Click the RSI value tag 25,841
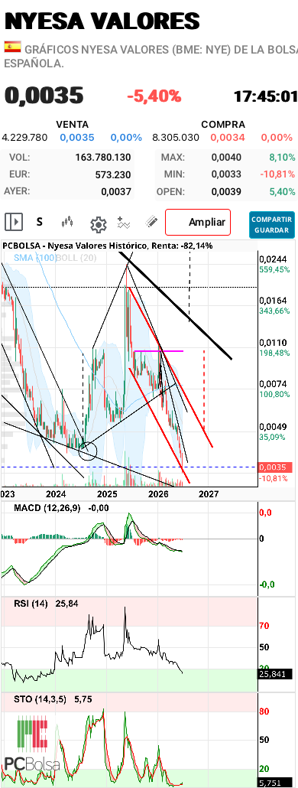The height and width of the screenshot is (788, 298). [x=275, y=674]
